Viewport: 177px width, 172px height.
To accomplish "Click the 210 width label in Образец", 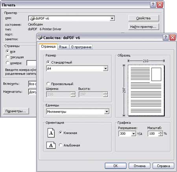I will pos(146,61).
